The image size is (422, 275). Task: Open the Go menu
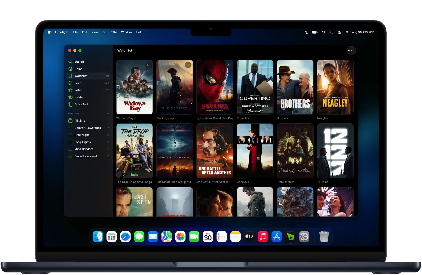[104, 32]
